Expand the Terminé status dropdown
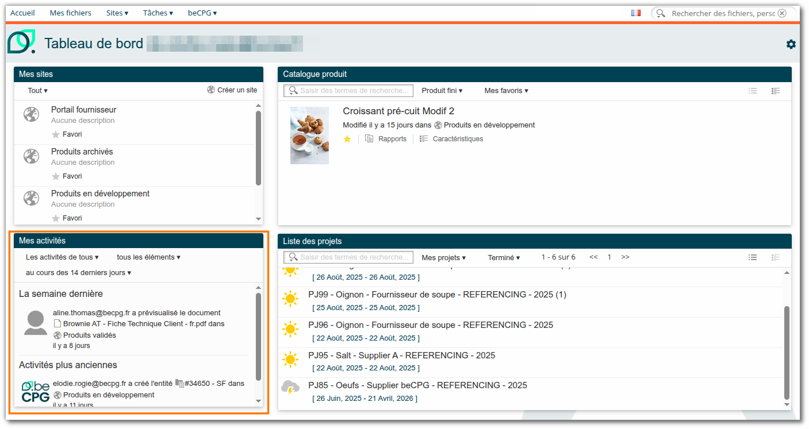 [x=504, y=257]
